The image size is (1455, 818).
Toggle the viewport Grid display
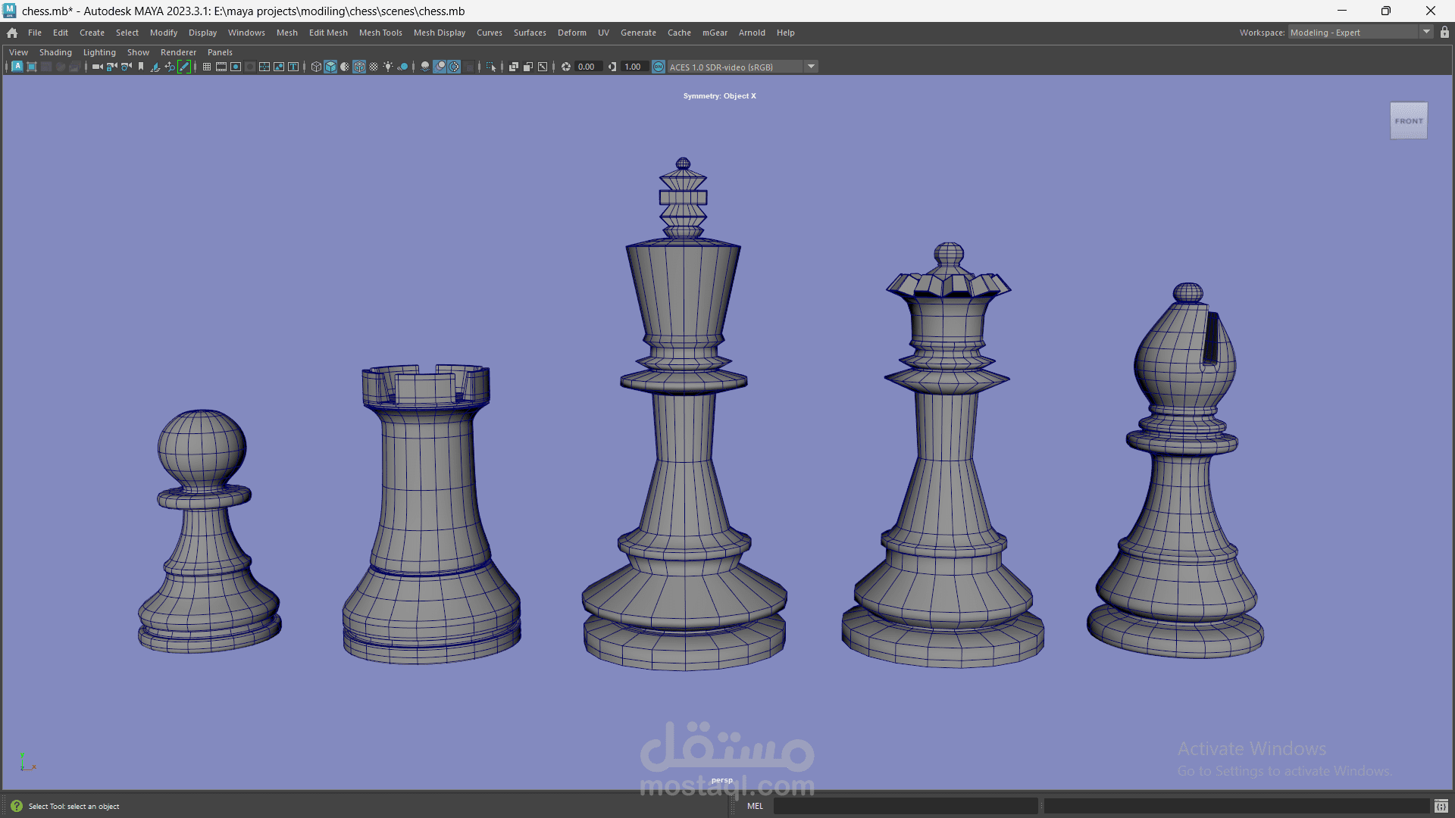pyautogui.click(x=206, y=67)
